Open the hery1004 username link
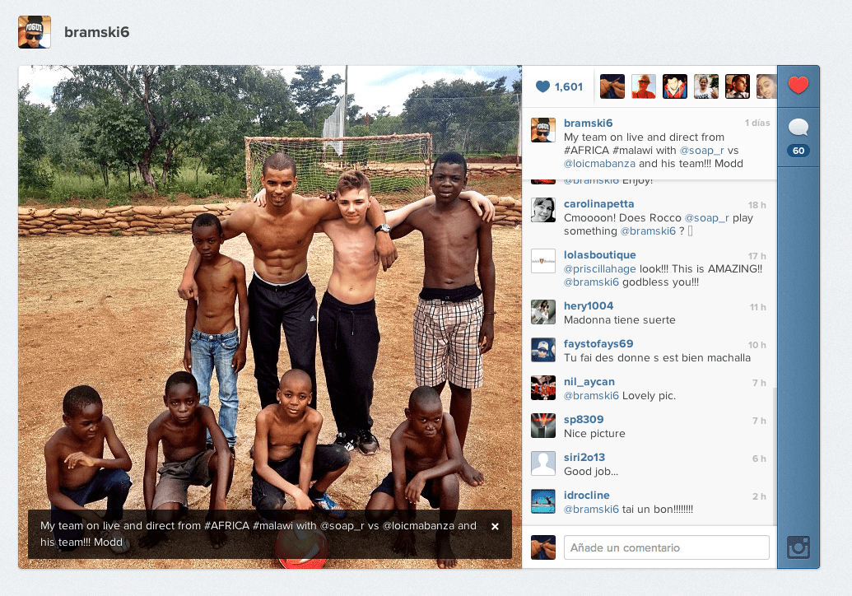The image size is (852, 596). 589,306
